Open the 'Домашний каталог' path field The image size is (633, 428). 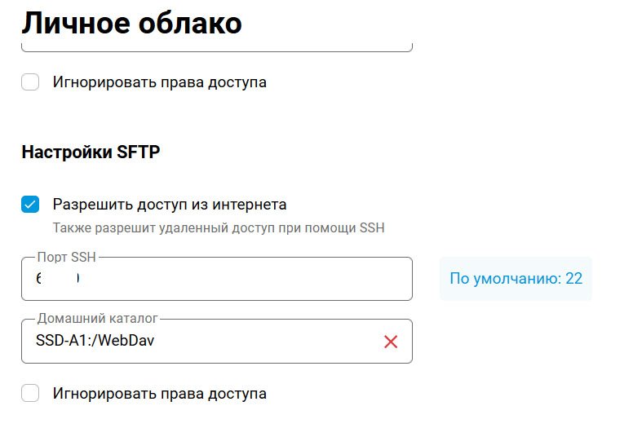(x=217, y=342)
